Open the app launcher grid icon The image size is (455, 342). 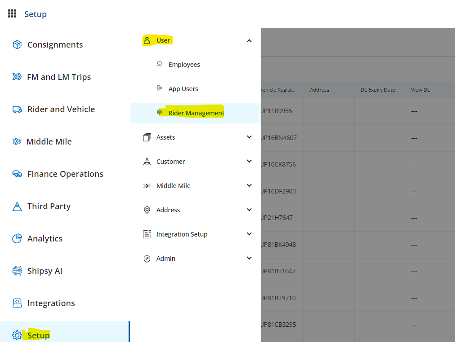tap(12, 13)
